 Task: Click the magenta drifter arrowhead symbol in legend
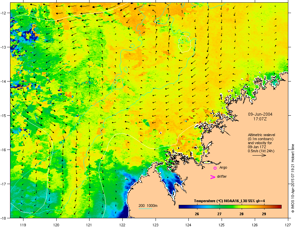[x=213, y=177]
